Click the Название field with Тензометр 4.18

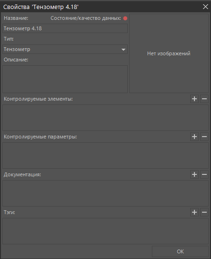(x=65, y=28)
